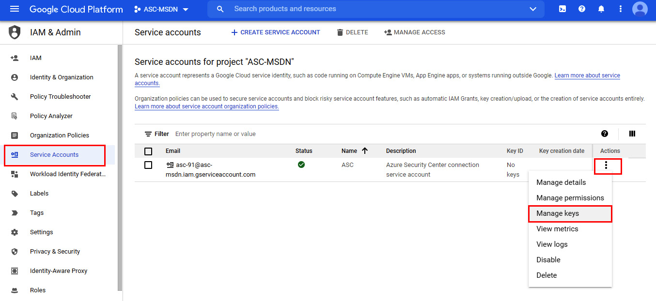Open the Policy Troubleshooter page
Viewport: 656px width, 301px height.
coord(61,97)
